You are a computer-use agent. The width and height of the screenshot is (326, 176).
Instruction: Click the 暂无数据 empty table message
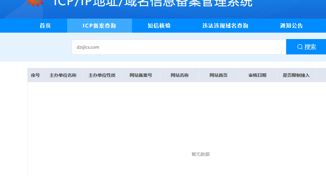point(200,154)
